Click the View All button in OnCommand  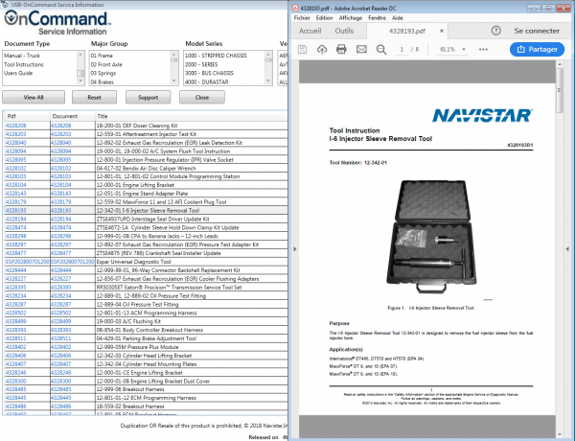[34, 97]
